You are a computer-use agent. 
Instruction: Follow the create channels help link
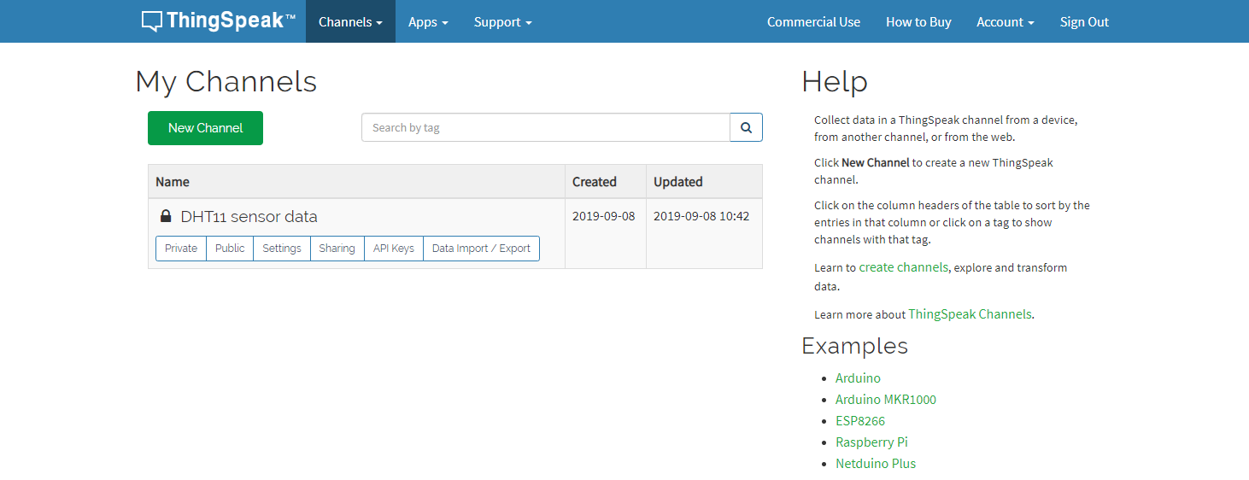903,267
